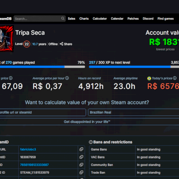
Task: Click info icon beside price label
Action: [x=11, y=78]
